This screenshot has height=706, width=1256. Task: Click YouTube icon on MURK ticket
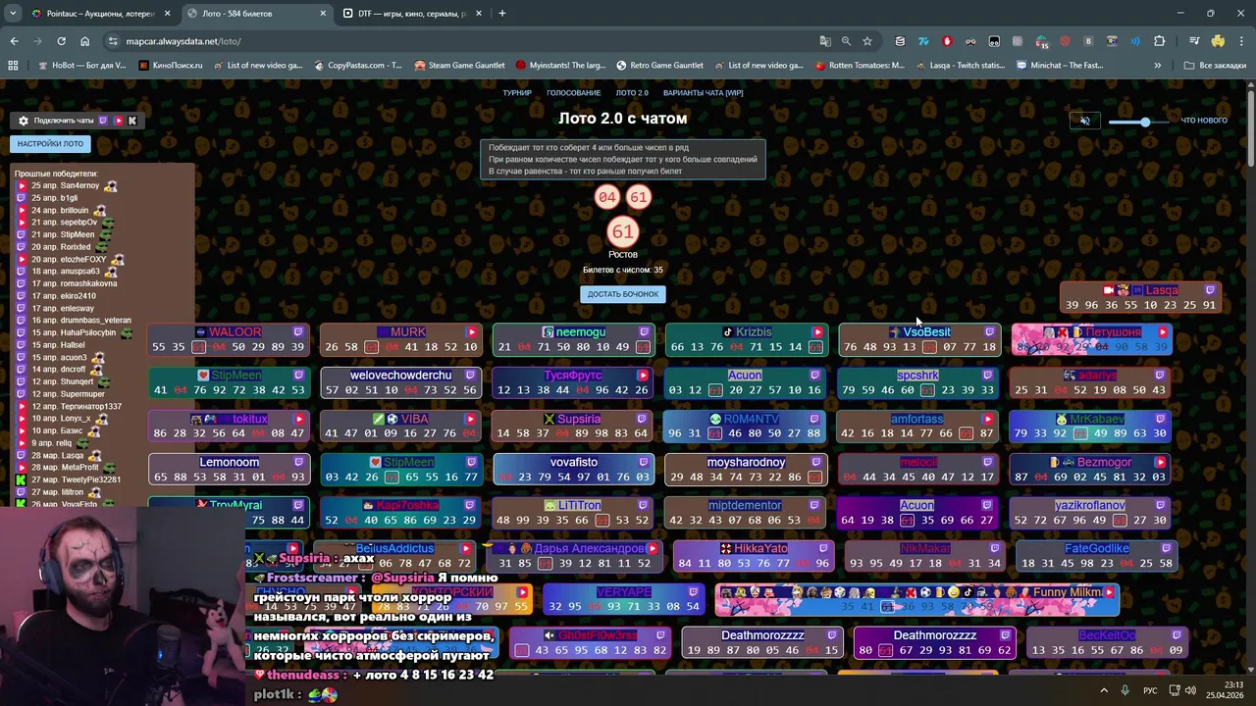click(472, 332)
